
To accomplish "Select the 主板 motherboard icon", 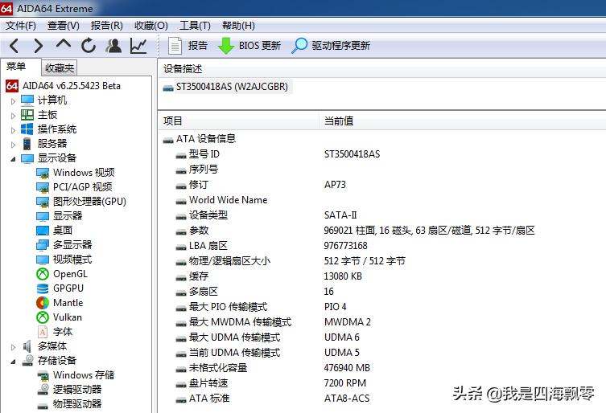I will click(x=27, y=115).
